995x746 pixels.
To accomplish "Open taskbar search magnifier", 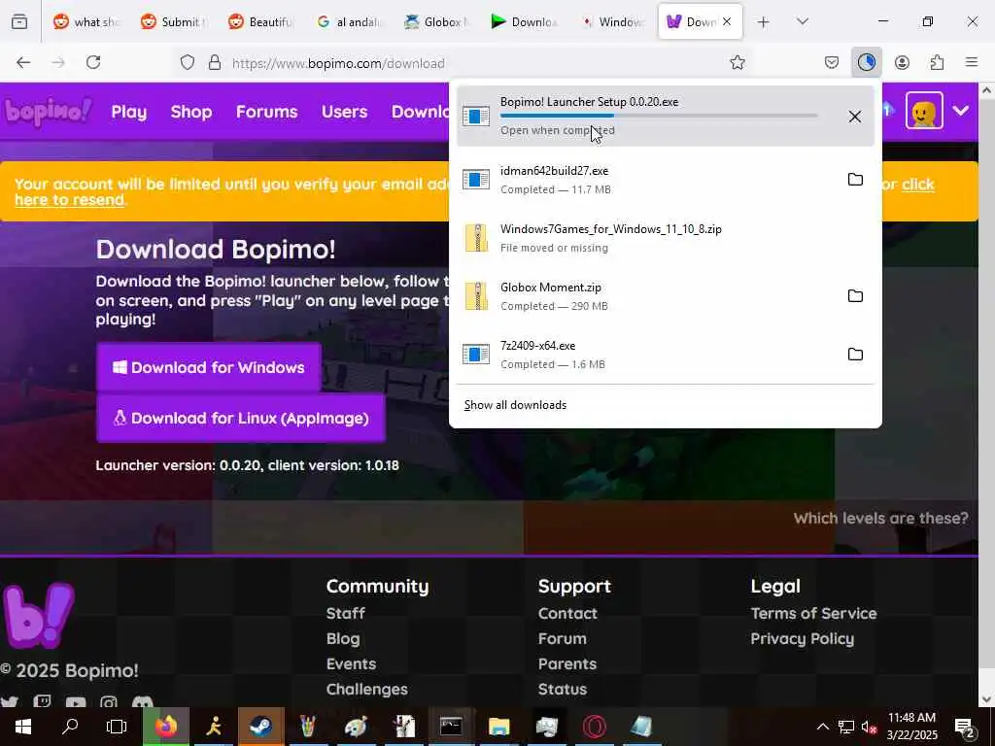I will click(70, 727).
